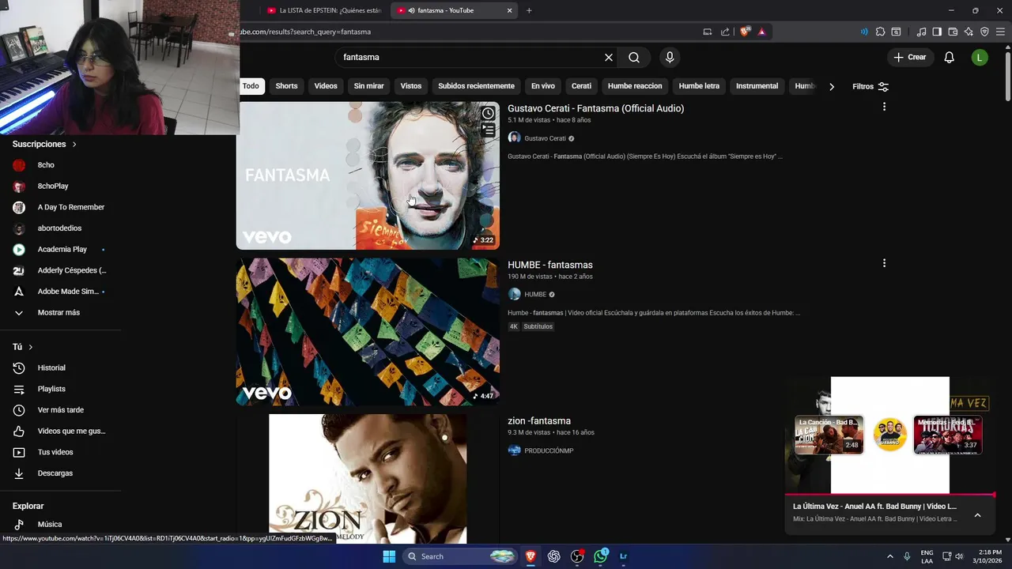Select the Vistos filter chip
Screen dimensions: 1012x569
(411, 86)
